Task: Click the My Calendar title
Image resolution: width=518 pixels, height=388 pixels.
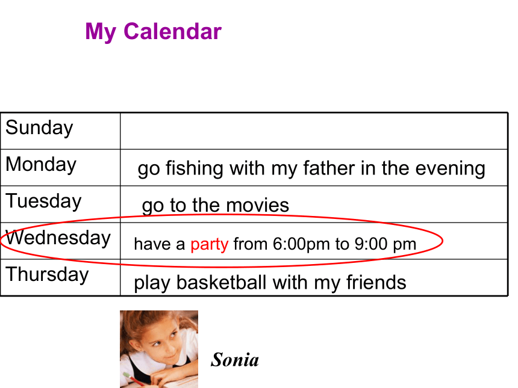Action: click(x=153, y=32)
